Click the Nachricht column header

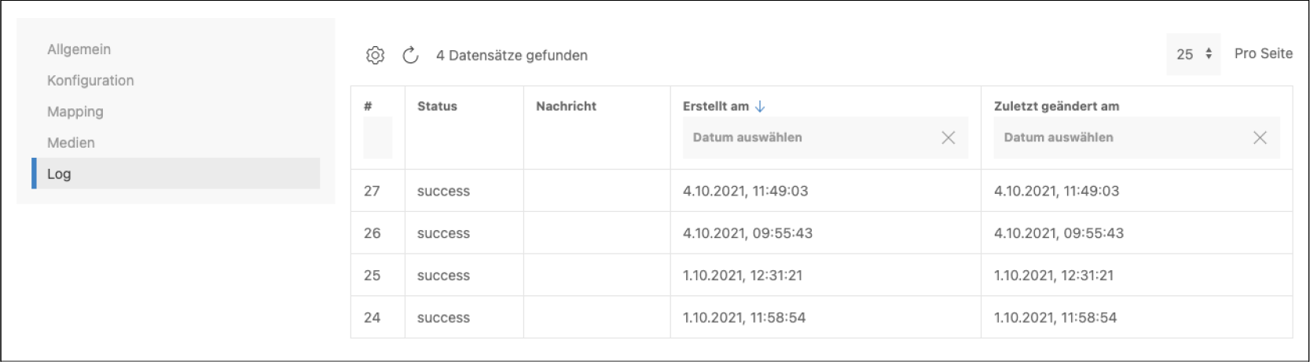(566, 106)
